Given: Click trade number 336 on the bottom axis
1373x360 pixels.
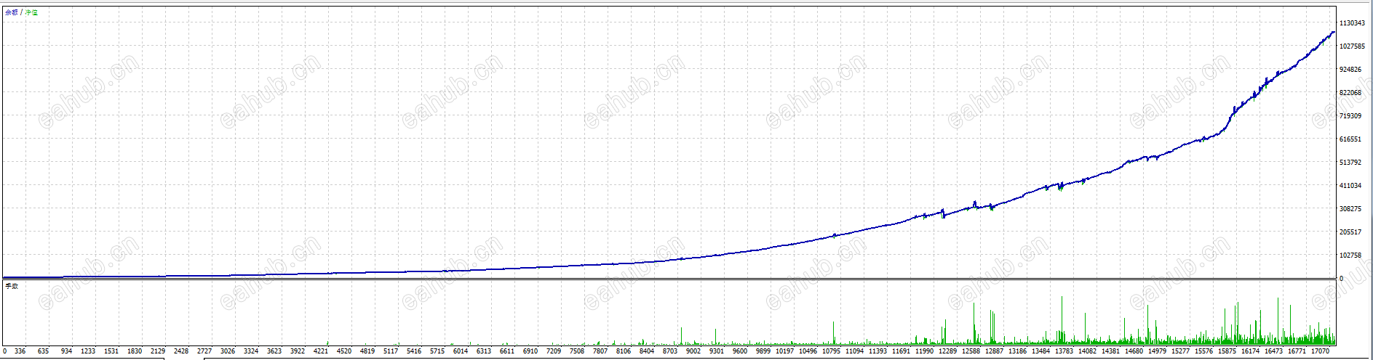Looking at the screenshot, I should (x=20, y=351).
